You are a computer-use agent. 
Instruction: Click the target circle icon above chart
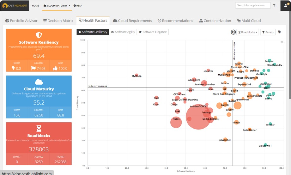[x=233, y=32]
